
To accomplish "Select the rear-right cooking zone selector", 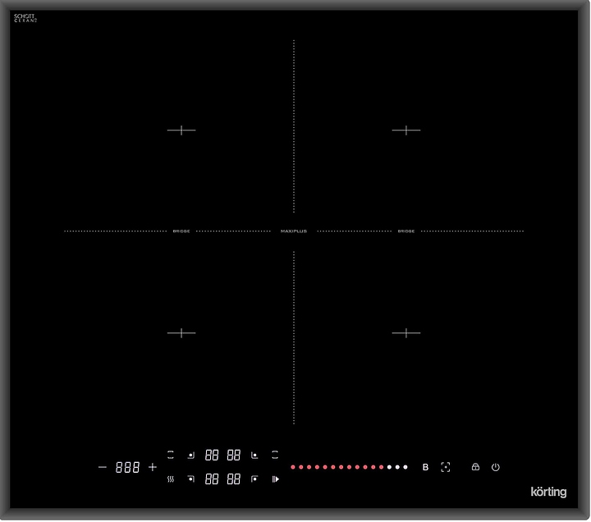I will [254, 455].
